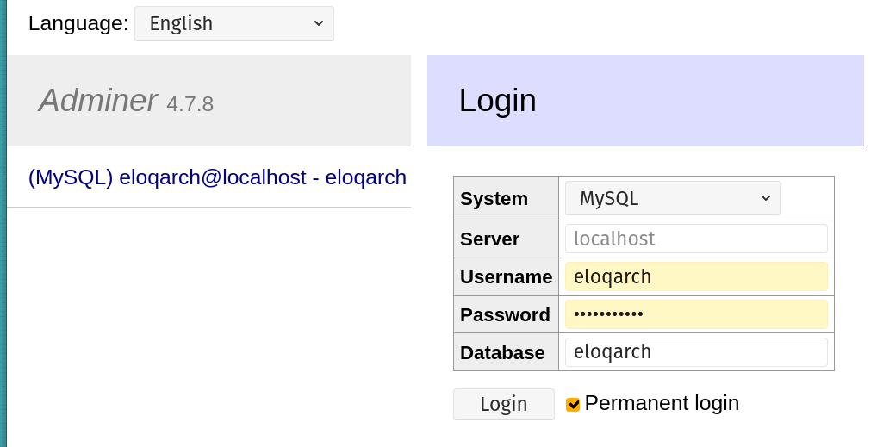Screen dimensions: 883x447
Task: Click the chevron arrow of Language selector
Action: pos(319,23)
